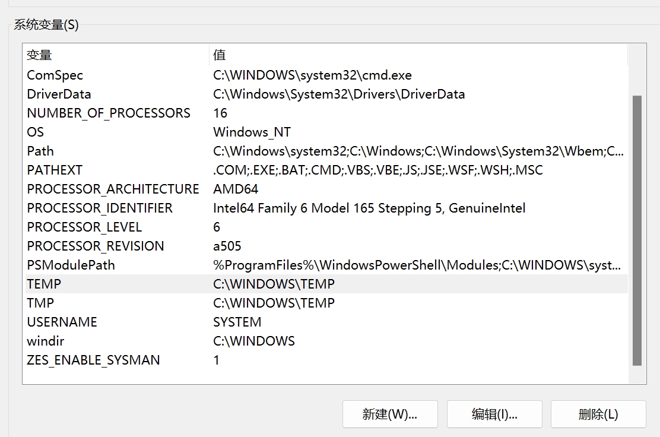Click the ZES_ENABLE_SYSMAN value 1
Image resolution: width=660 pixels, height=437 pixels.
(216, 360)
